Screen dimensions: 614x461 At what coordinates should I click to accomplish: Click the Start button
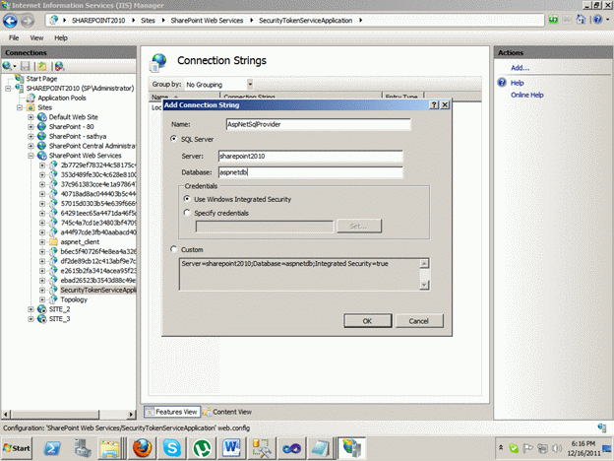pyautogui.click(x=17, y=448)
